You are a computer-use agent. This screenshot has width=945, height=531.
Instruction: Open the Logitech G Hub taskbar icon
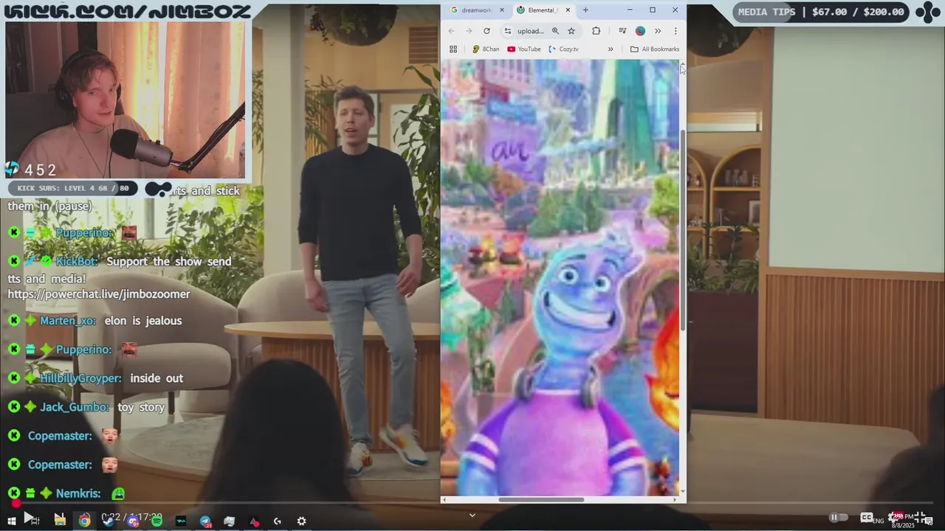tap(278, 521)
